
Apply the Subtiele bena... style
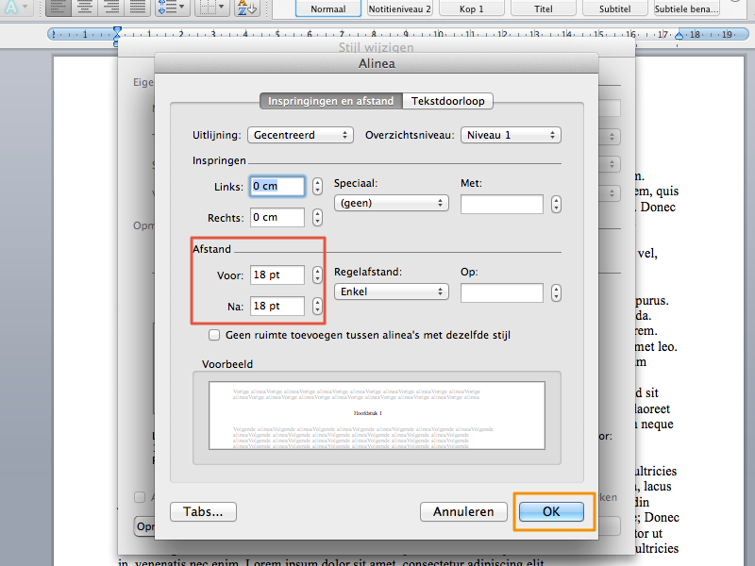pos(687,8)
